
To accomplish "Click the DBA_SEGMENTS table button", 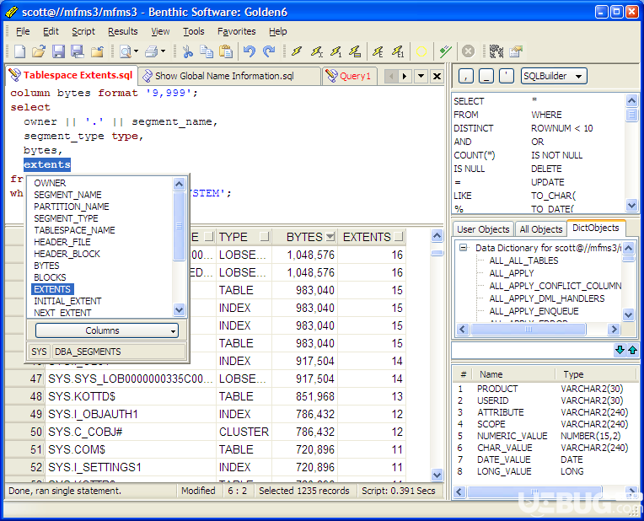I will click(119, 352).
